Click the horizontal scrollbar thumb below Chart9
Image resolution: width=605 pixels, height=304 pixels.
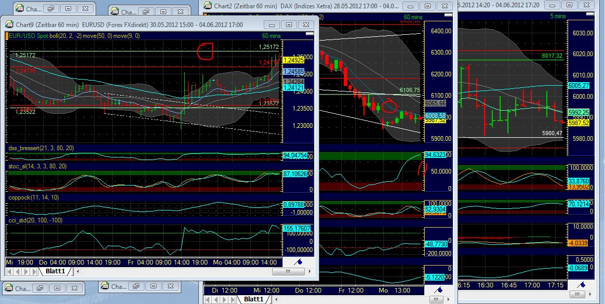pos(288,271)
